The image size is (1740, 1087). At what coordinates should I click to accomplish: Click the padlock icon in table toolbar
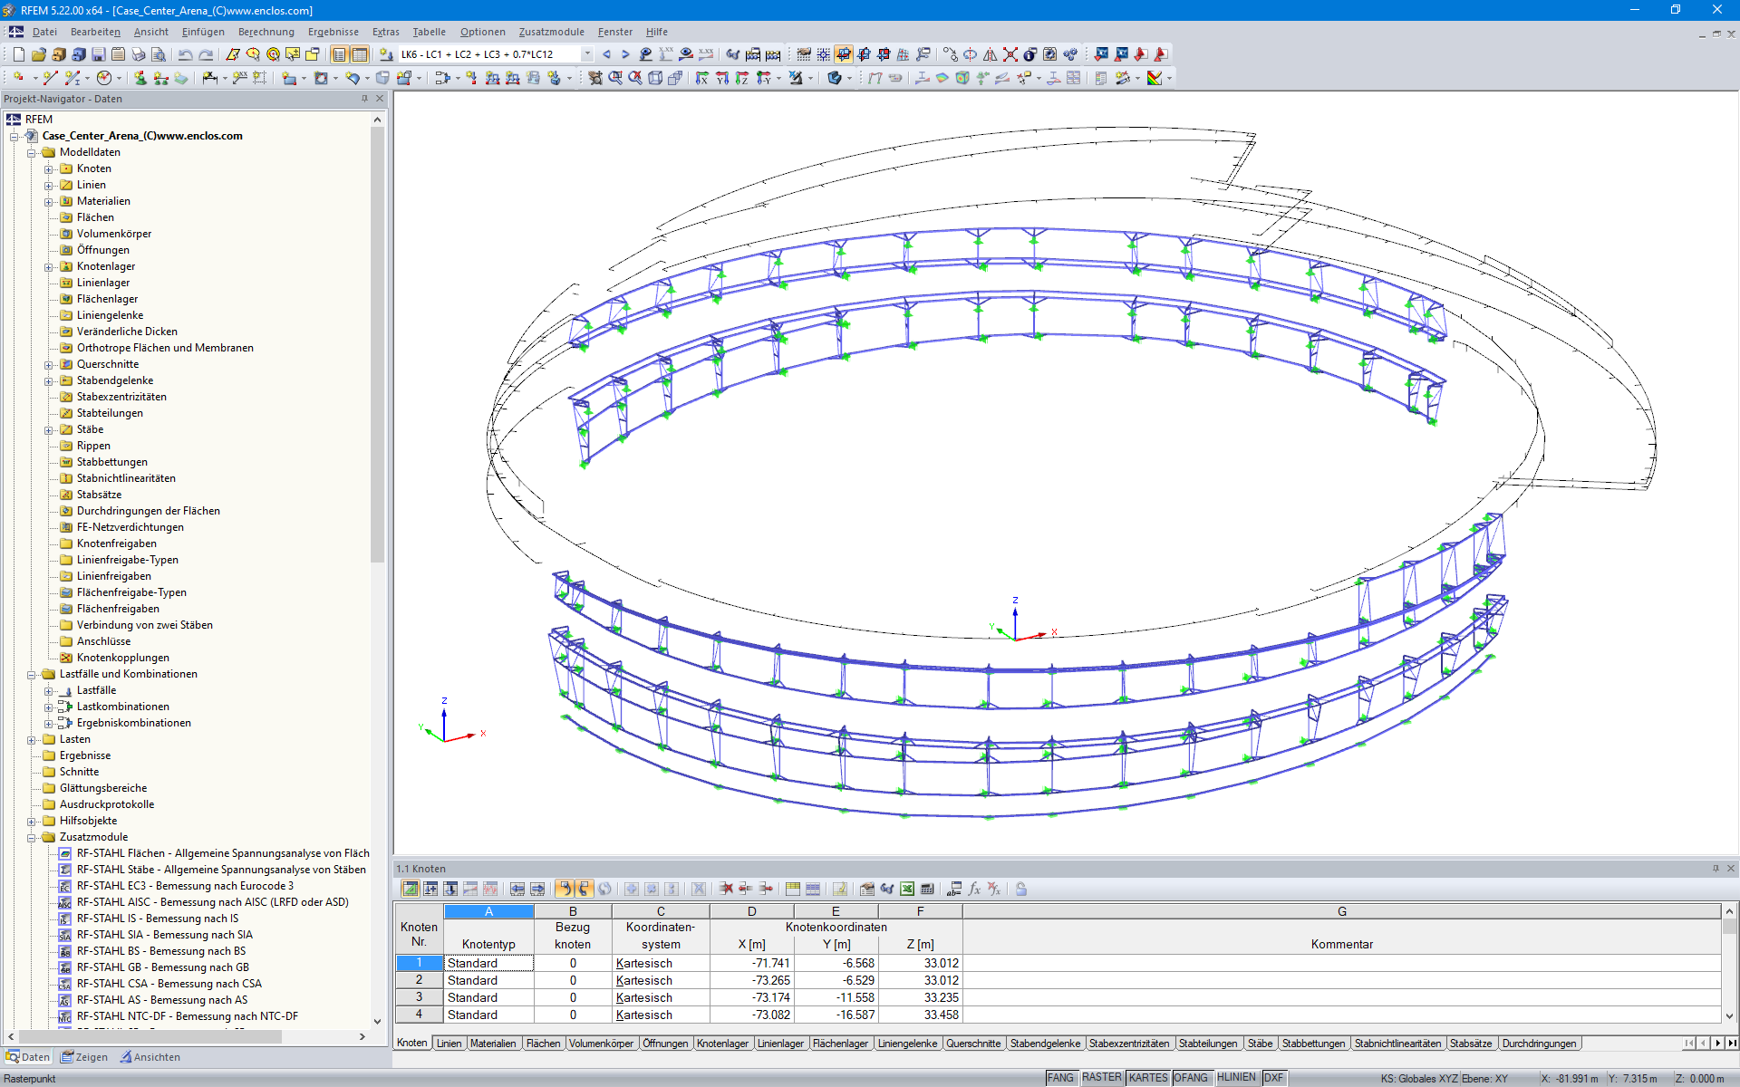point(1021,889)
